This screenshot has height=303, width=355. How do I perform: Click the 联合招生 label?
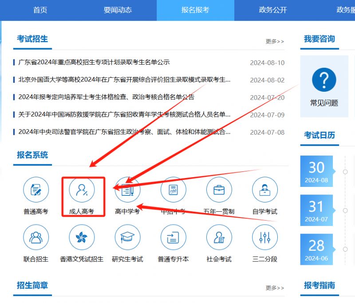click(36, 259)
